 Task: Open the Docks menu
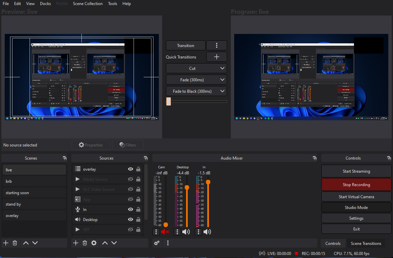(45, 4)
